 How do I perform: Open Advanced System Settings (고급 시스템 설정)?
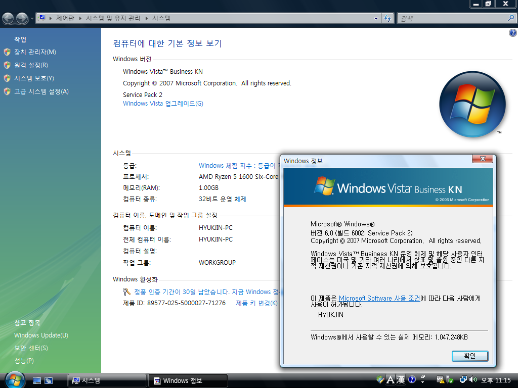(x=41, y=91)
